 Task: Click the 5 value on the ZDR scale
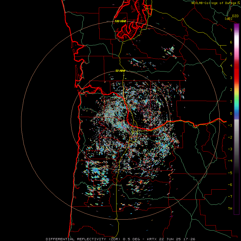click(231, 54)
